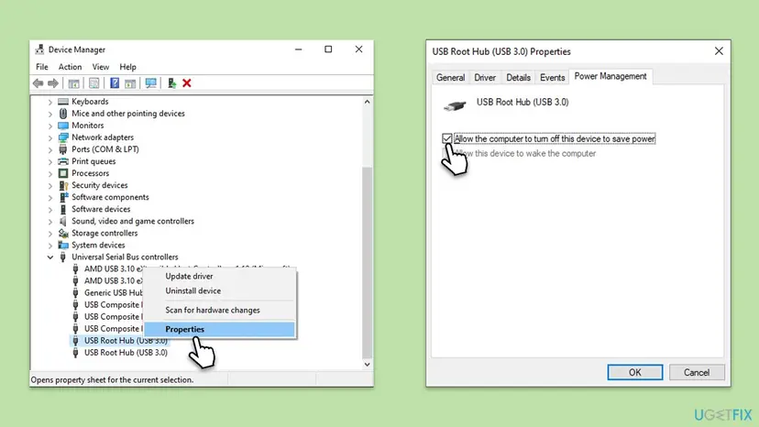Select the Processors category icon

[x=63, y=173]
